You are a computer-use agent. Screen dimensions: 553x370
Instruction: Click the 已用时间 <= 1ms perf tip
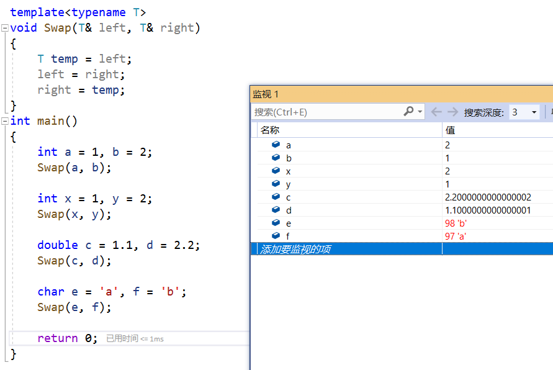135,338
